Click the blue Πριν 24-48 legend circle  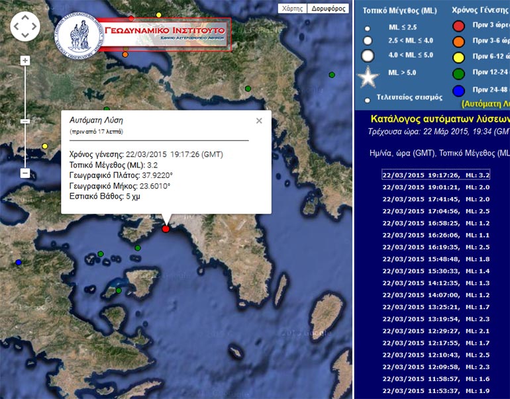click(458, 90)
